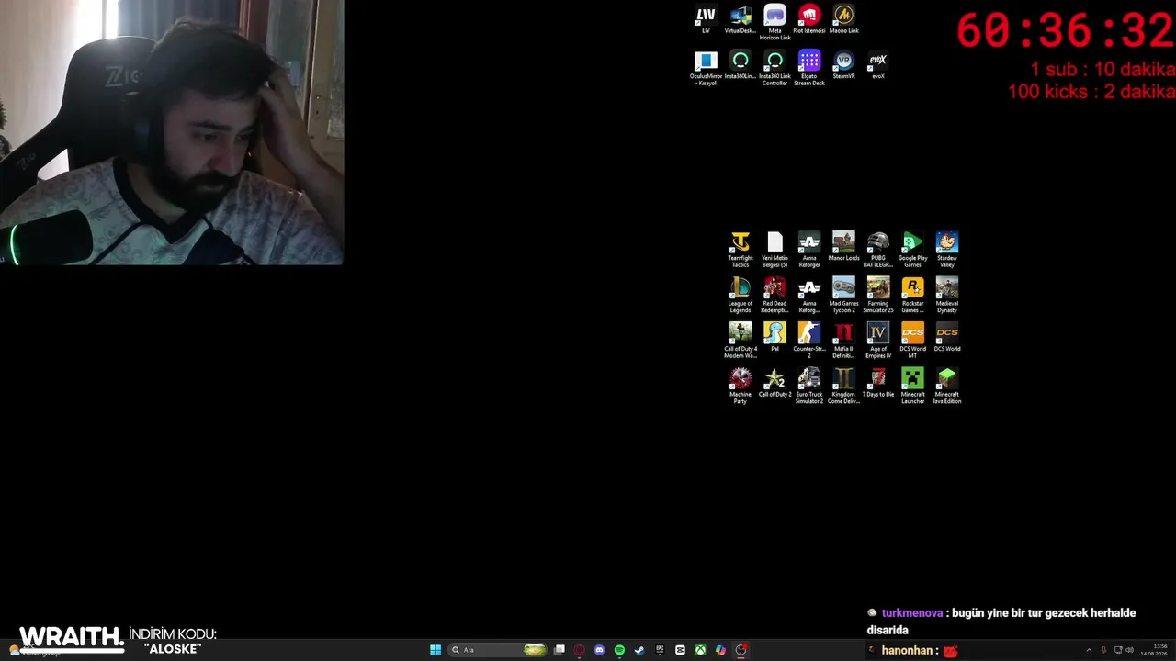Open Rockstar Games launcher shortcut

[x=912, y=296]
